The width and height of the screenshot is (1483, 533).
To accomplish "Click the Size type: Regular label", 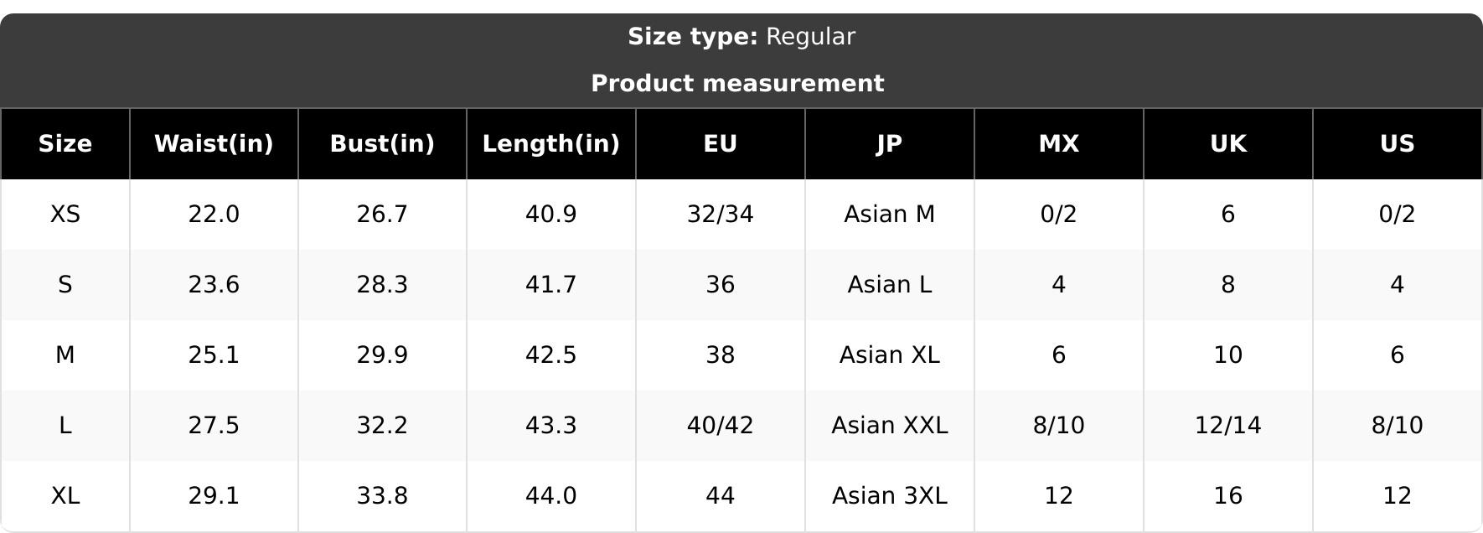I will [741, 37].
